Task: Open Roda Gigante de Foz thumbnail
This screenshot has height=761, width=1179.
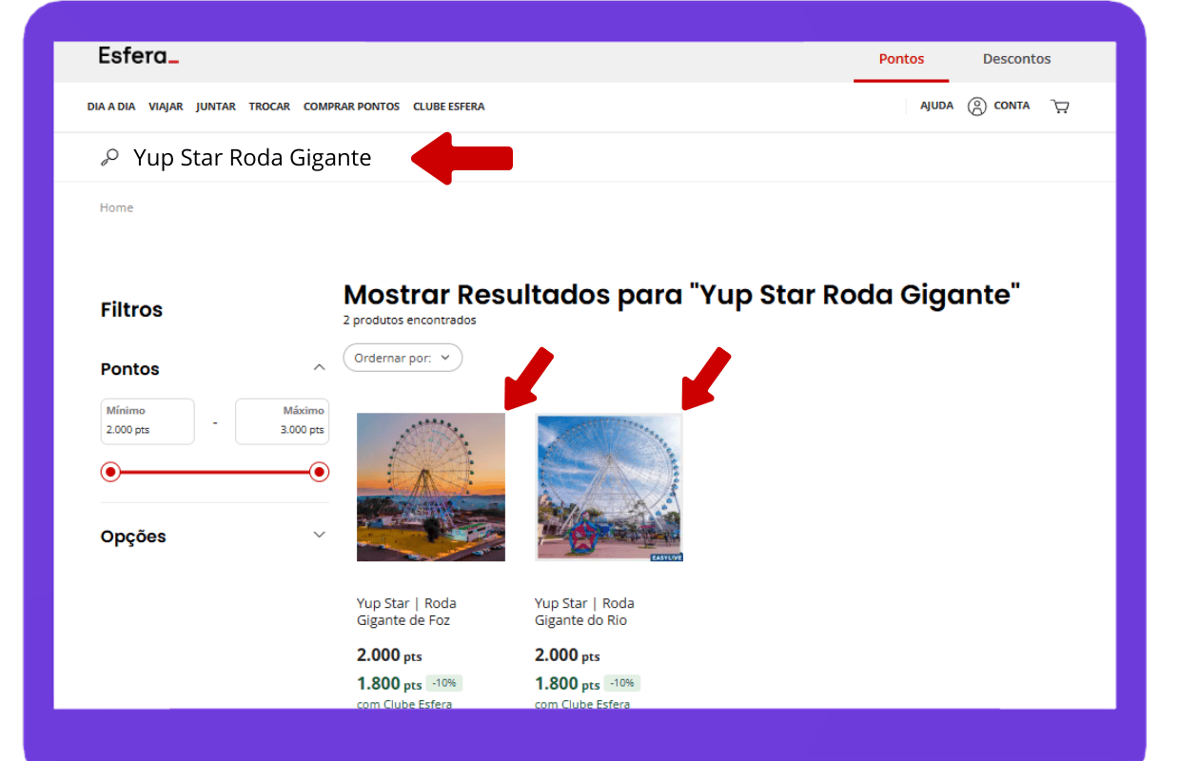Action: (430, 486)
